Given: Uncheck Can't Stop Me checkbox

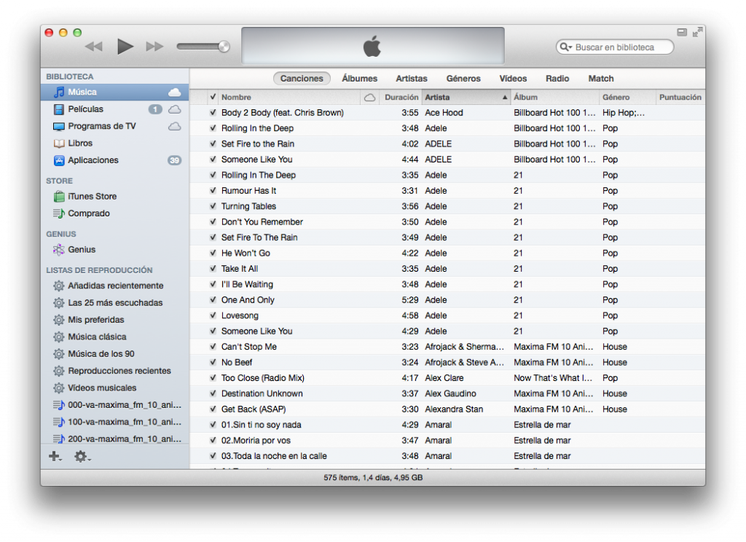Looking at the screenshot, I should coord(213,347).
